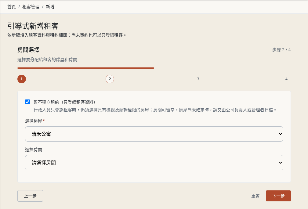Click the 步驟 2 / 4 indicator text

pos(281,50)
